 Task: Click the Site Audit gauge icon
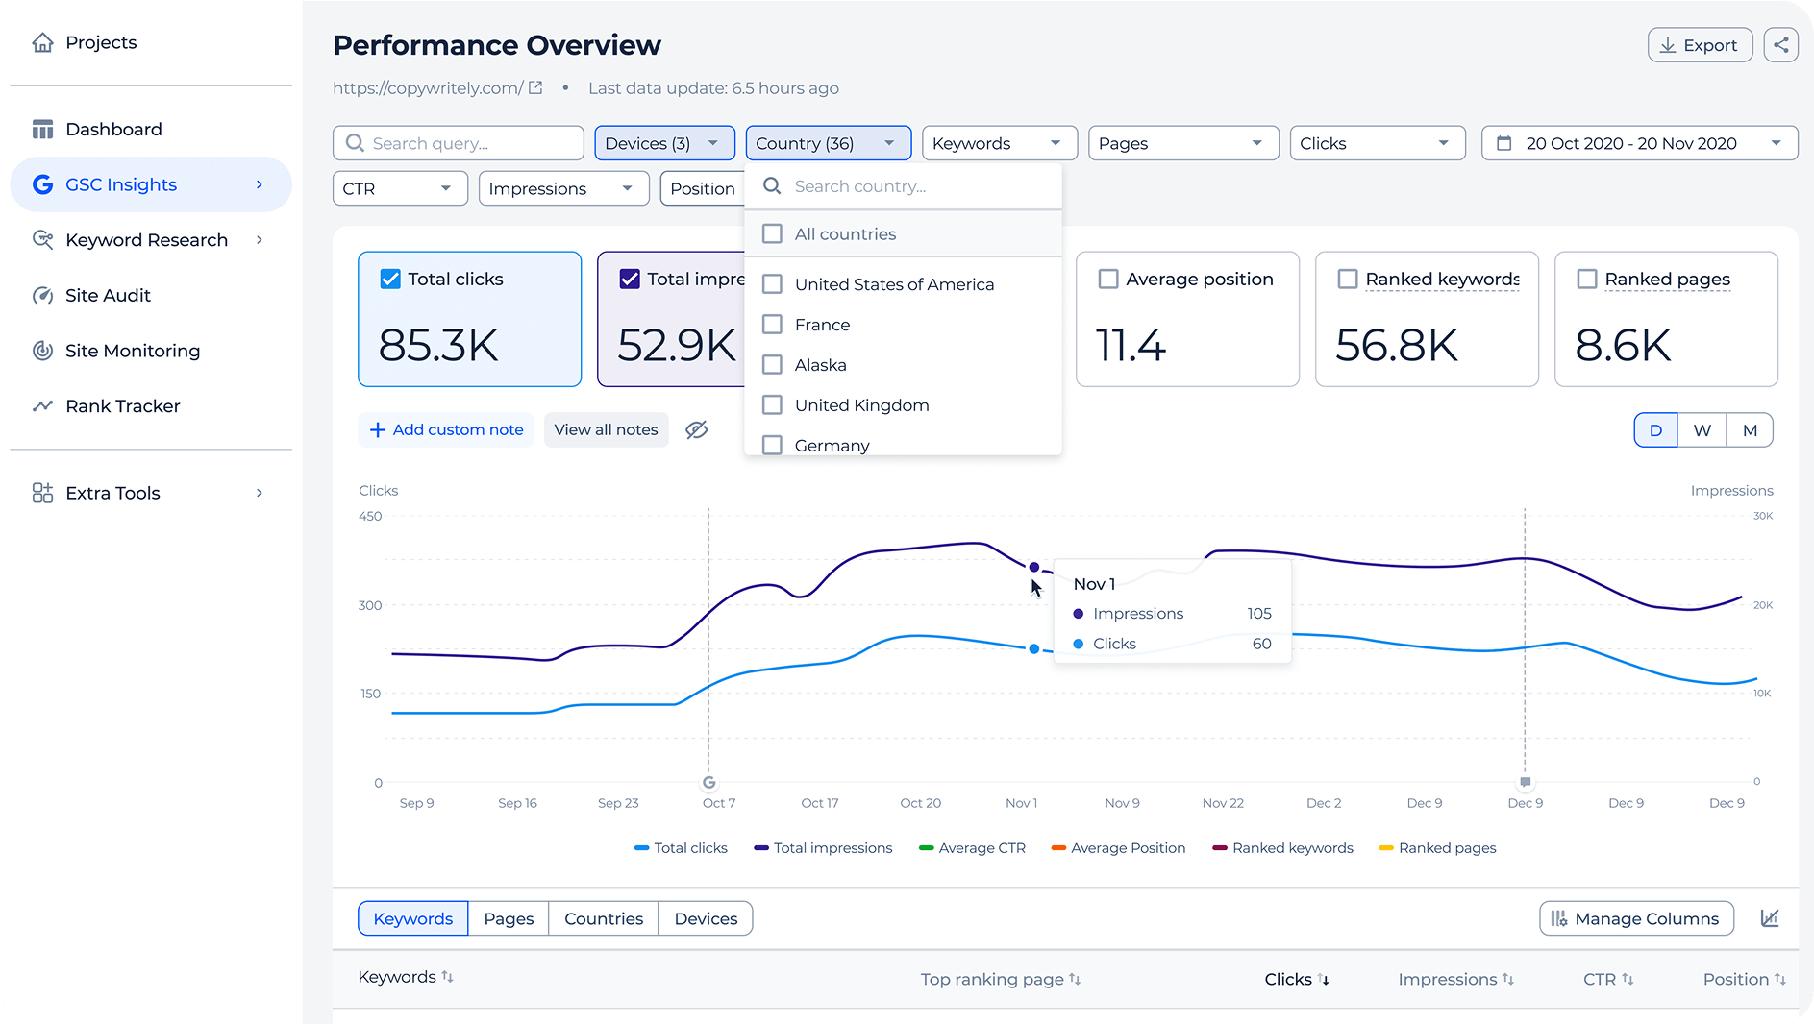tap(42, 295)
